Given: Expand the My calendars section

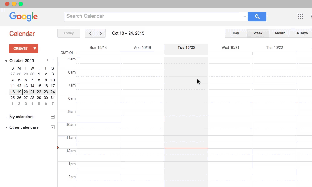Looking at the screenshot, I should [x=6, y=117].
